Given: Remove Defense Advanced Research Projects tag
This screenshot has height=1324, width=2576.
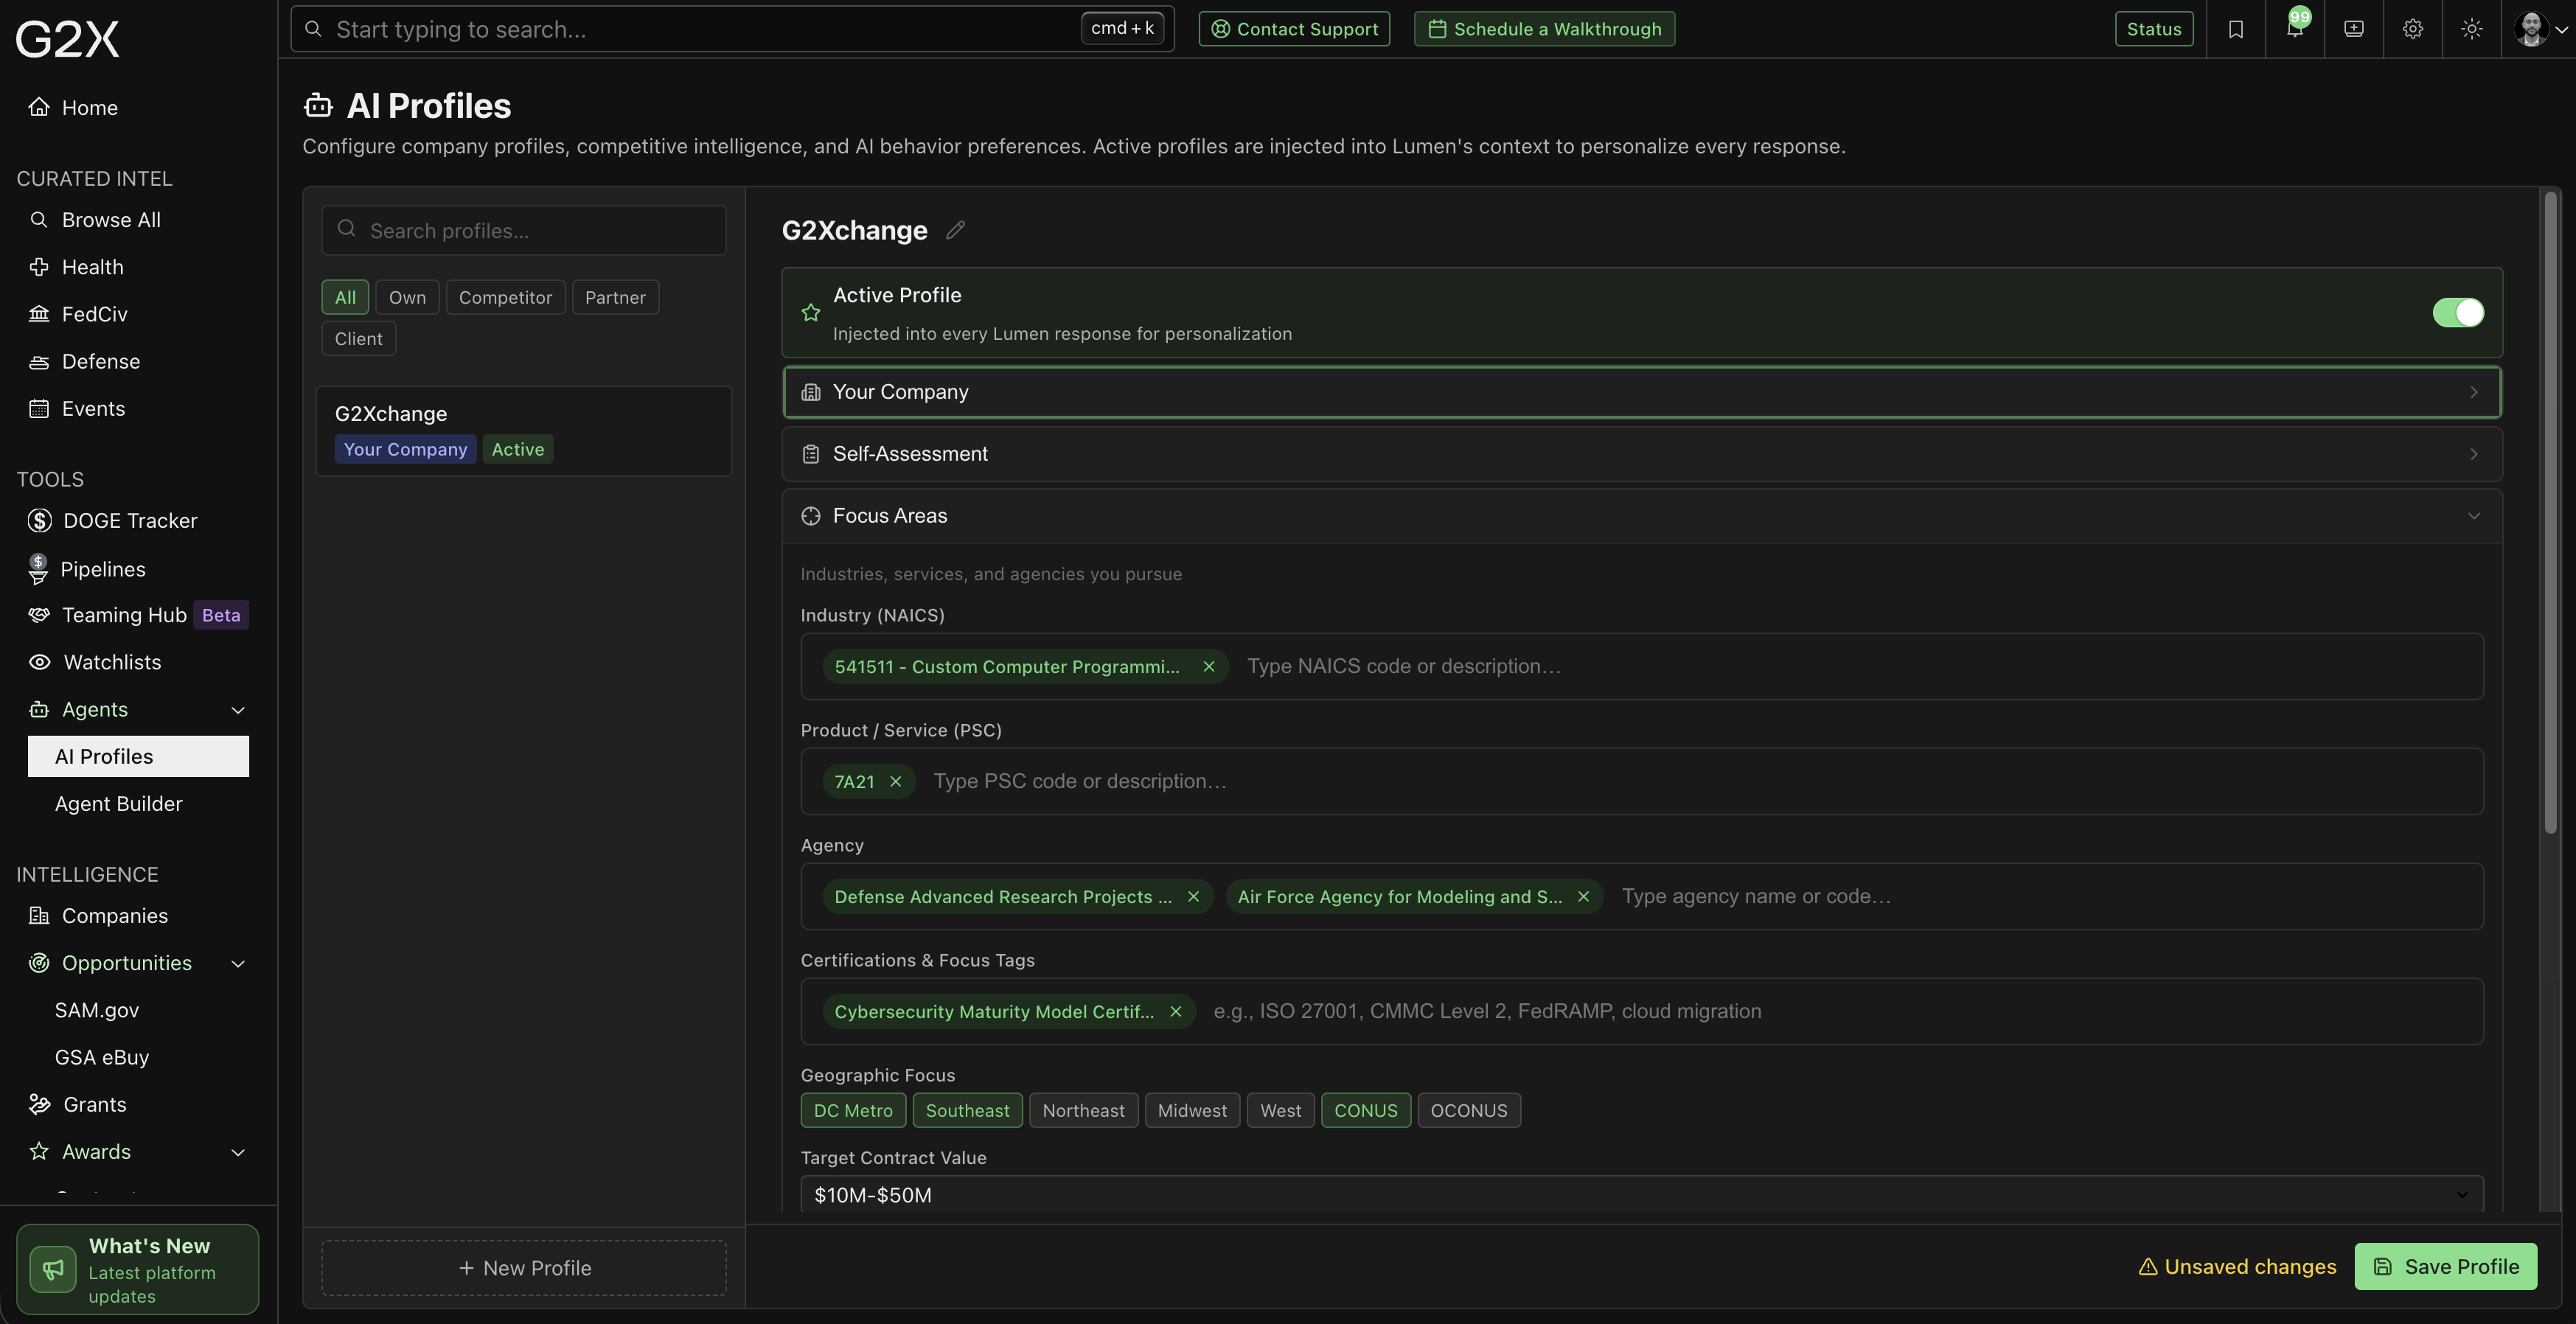Looking at the screenshot, I should [1193, 897].
